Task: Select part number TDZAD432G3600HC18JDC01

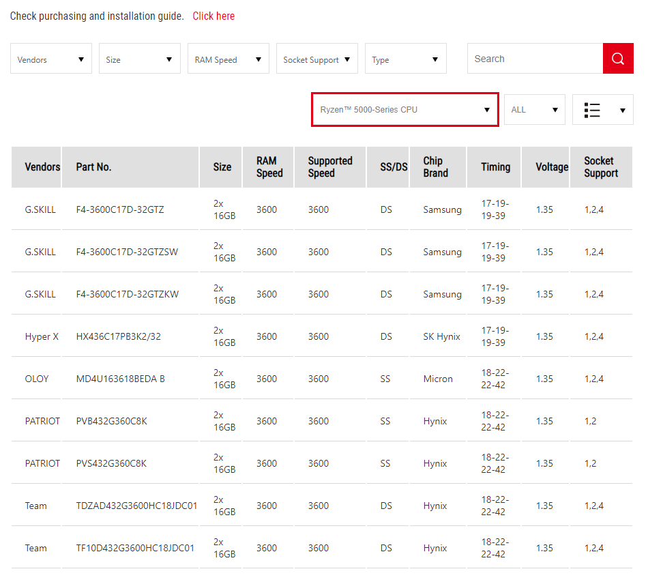Action: click(x=136, y=506)
